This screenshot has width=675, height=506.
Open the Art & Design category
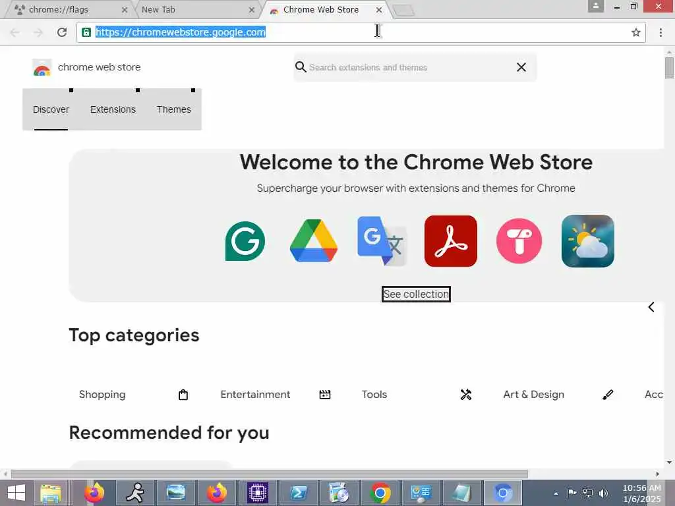click(533, 395)
